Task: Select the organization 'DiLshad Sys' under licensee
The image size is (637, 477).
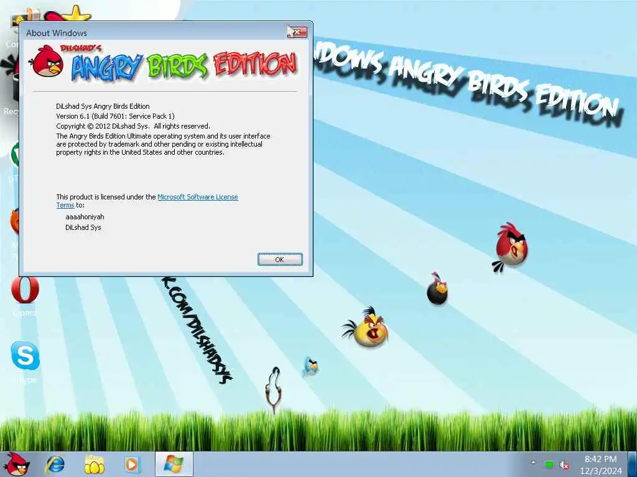Action: point(83,227)
